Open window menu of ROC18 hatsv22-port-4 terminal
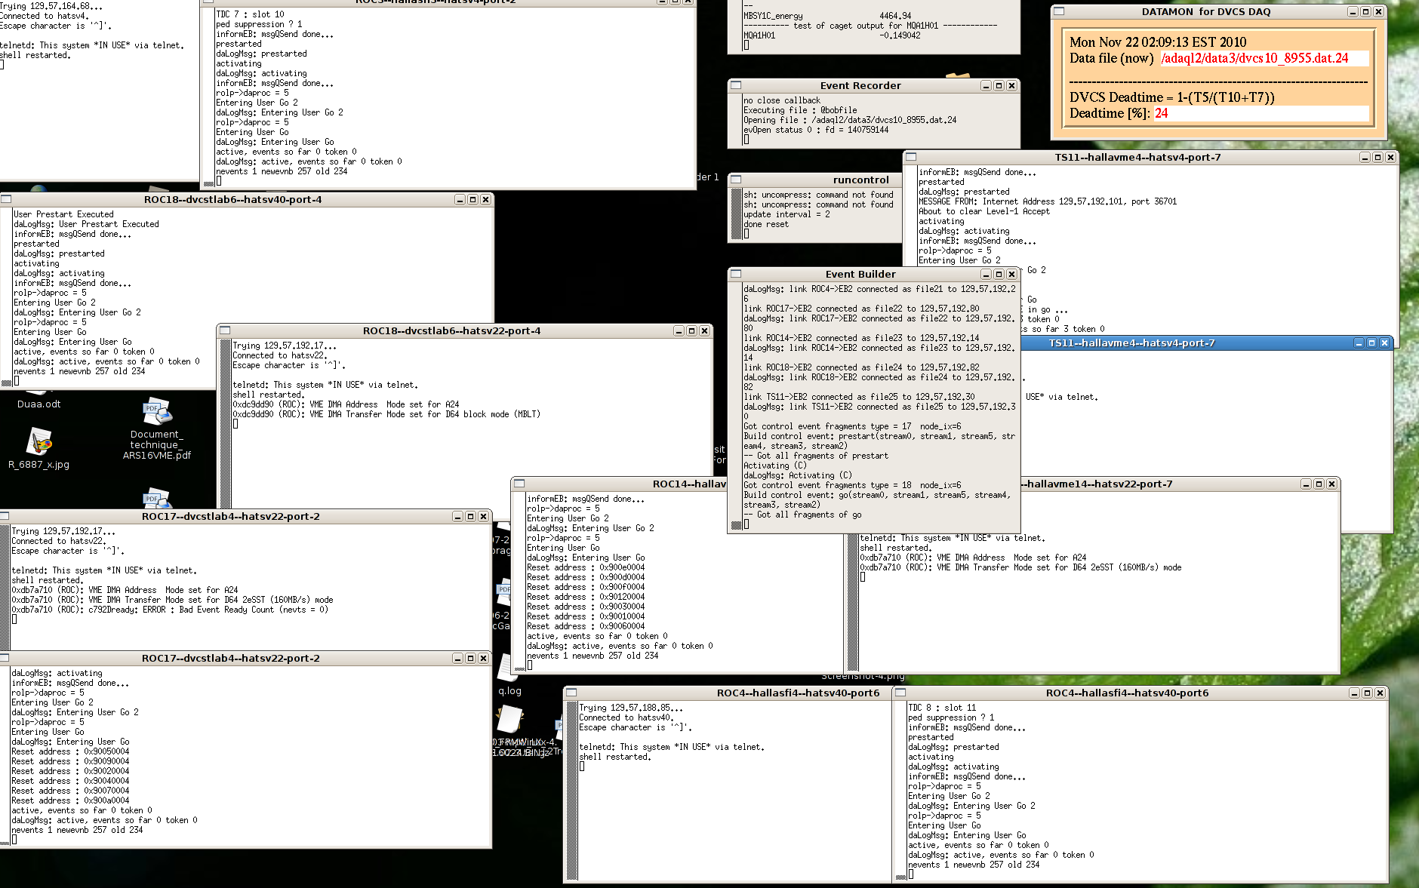The width and height of the screenshot is (1419, 888). click(225, 330)
